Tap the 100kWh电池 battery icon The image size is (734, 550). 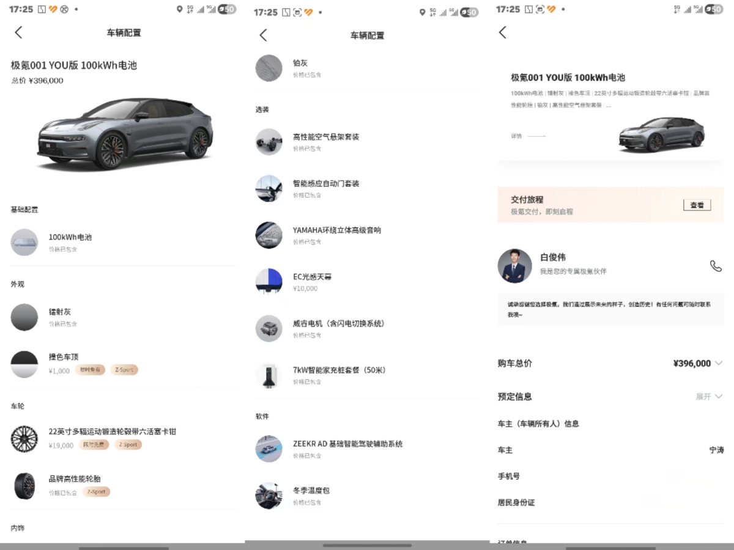click(24, 241)
